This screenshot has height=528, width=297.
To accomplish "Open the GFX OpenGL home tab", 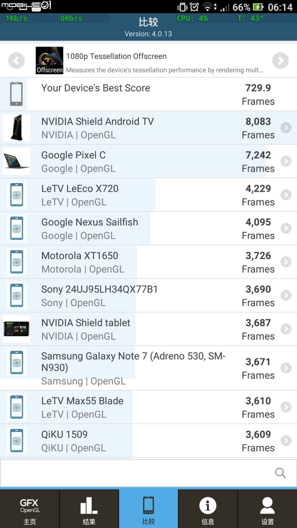I will [x=30, y=509].
